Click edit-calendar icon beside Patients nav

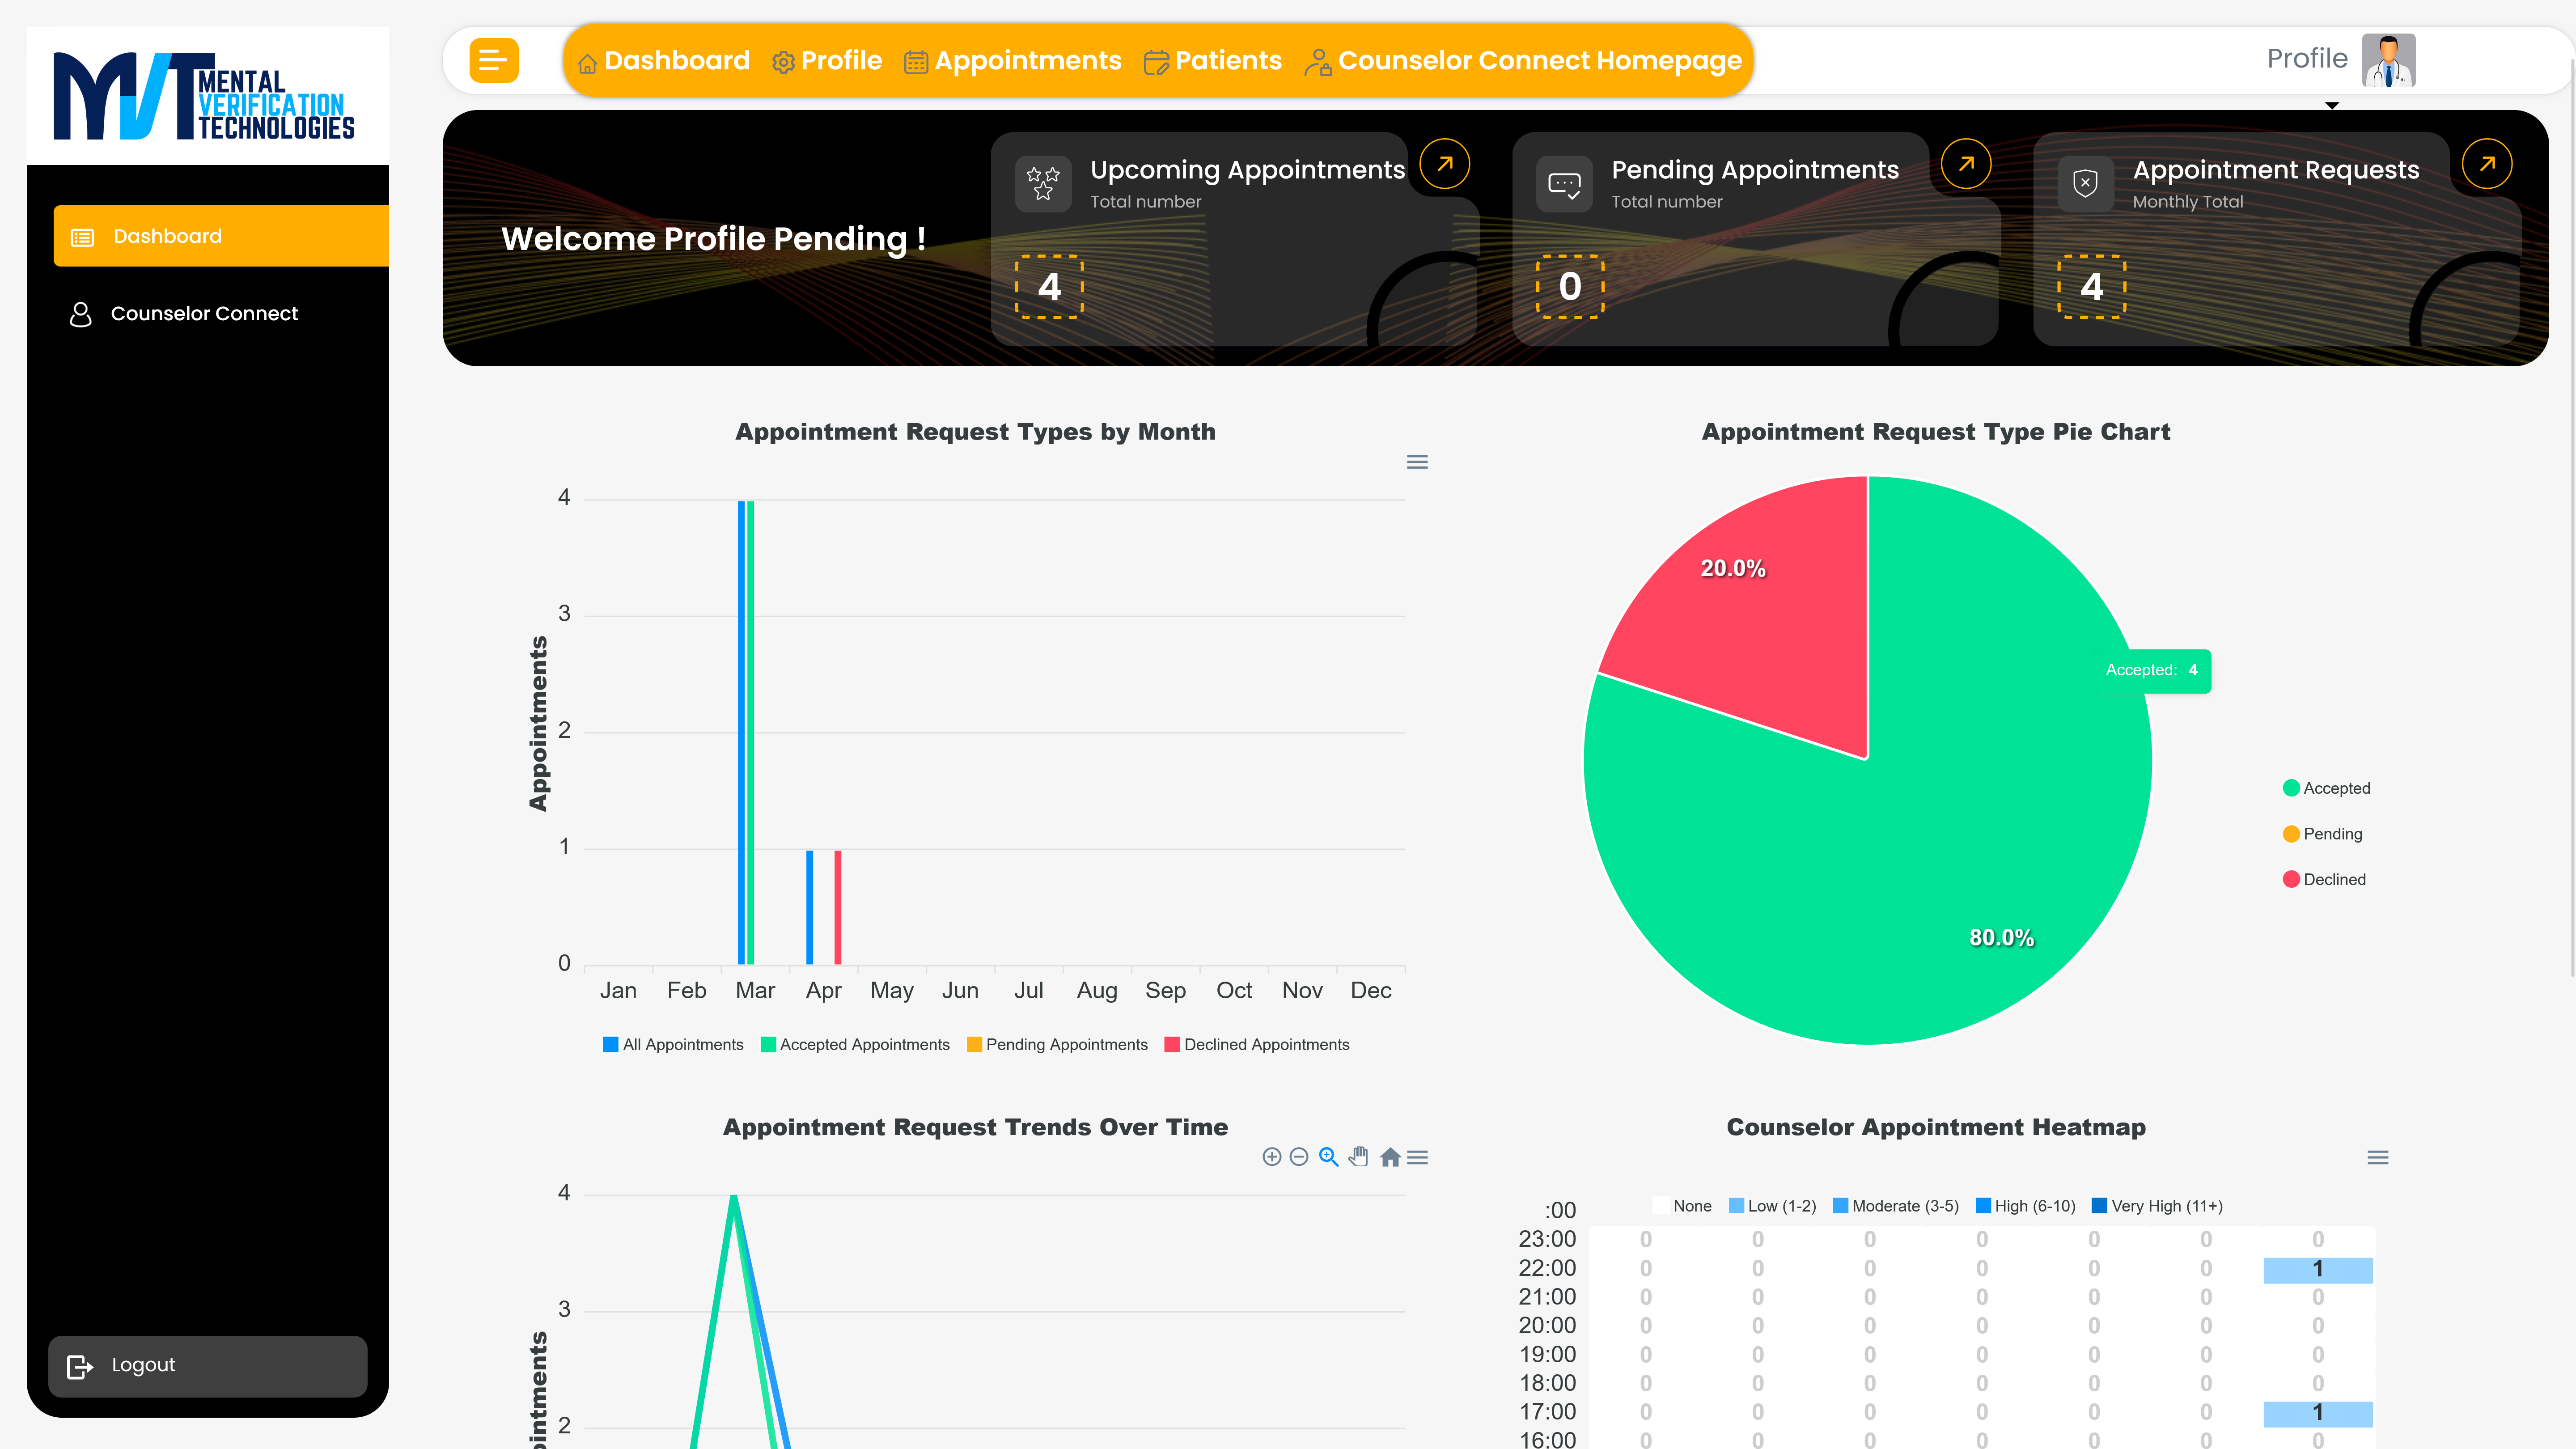pyautogui.click(x=1156, y=63)
